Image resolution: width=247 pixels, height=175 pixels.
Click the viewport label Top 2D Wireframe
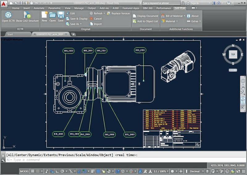coord(12,40)
